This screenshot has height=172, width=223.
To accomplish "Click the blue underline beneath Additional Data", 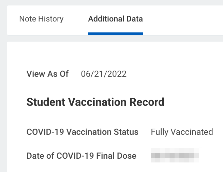I will coord(115,33).
